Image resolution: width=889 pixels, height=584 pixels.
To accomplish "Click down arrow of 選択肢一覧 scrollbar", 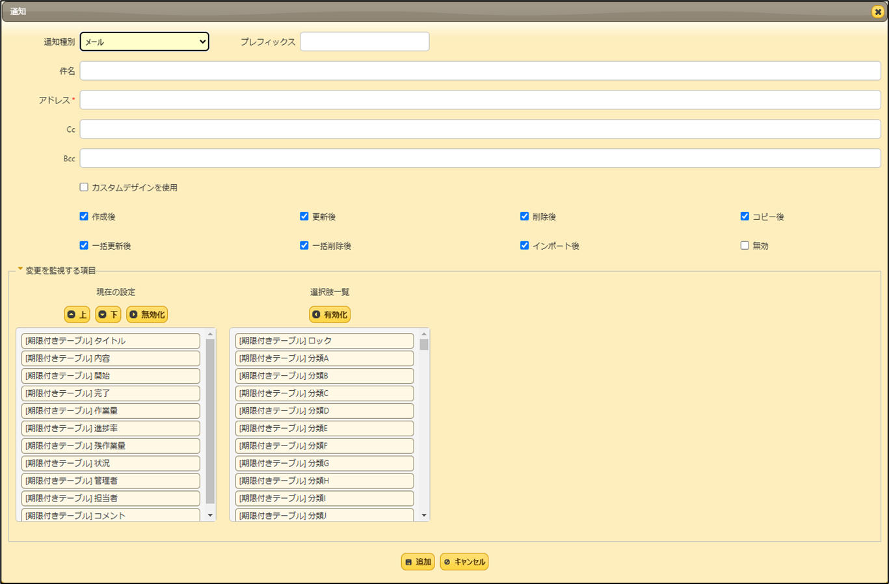I will [424, 516].
